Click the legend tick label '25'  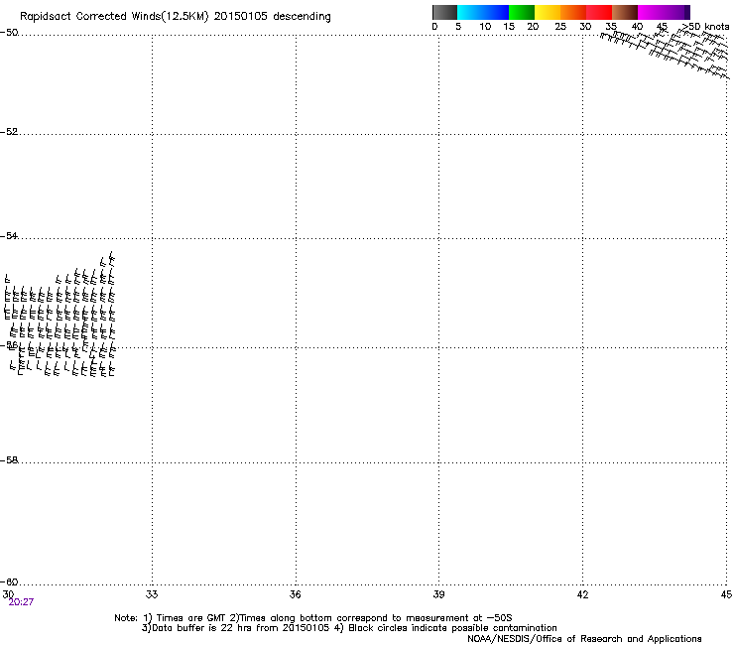pyautogui.click(x=560, y=26)
